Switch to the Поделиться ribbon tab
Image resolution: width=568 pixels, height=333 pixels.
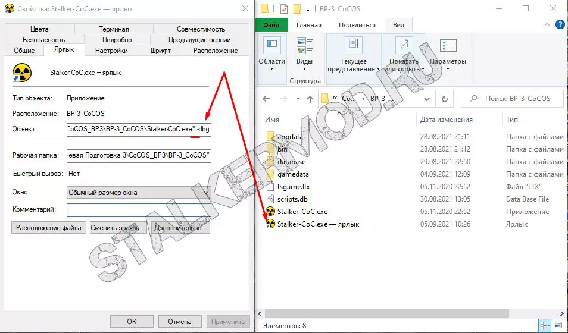click(x=357, y=25)
